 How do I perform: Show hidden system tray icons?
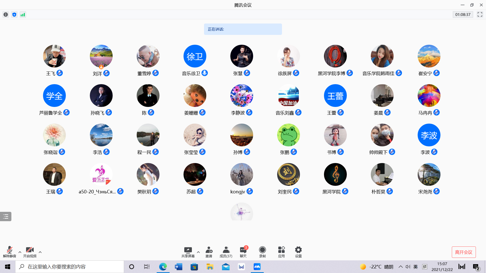pyautogui.click(x=401, y=267)
